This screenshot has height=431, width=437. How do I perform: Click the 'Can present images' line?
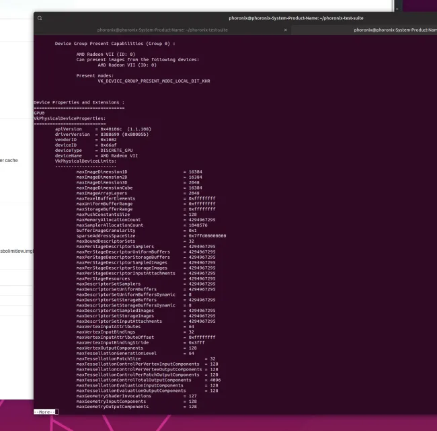138,60
